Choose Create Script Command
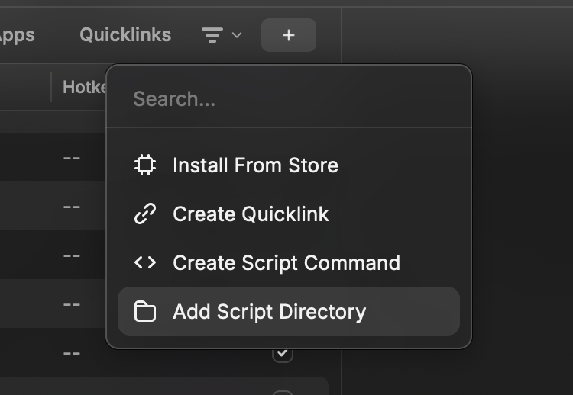The width and height of the screenshot is (573, 395). click(x=289, y=262)
